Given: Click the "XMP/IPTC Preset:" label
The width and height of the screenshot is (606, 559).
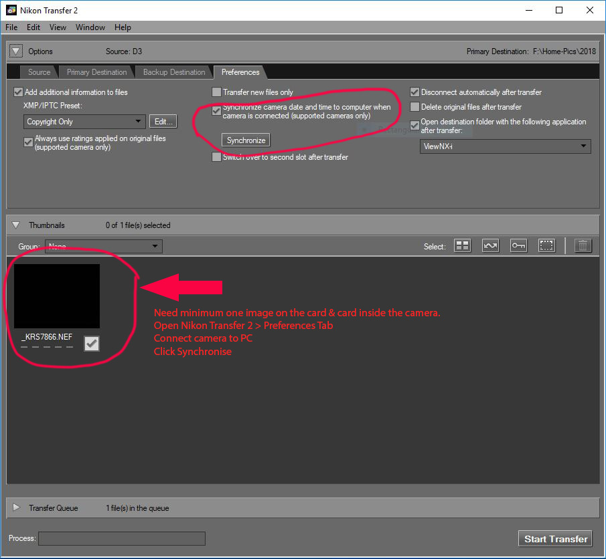Looking at the screenshot, I should [52, 106].
